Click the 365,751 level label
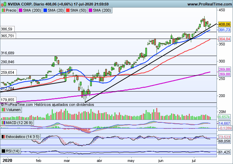Screen dimensions: 233x164 point(7,36)
